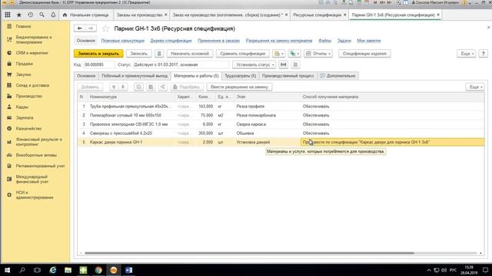Image resolution: width=492 pixels, height=276 pixels.
Task: Expand the Отчеты dropdown button
Action: coord(317,54)
